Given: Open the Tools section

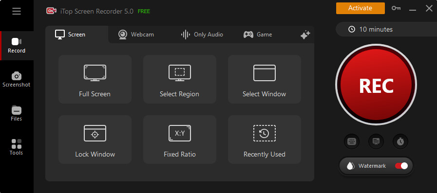Looking at the screenshot, I should point(17,147).
